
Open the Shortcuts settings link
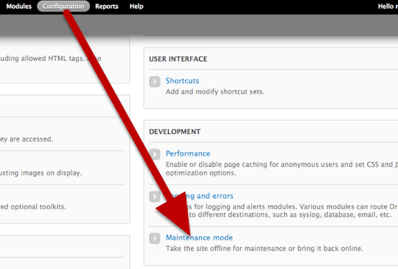tap(182, 81)
